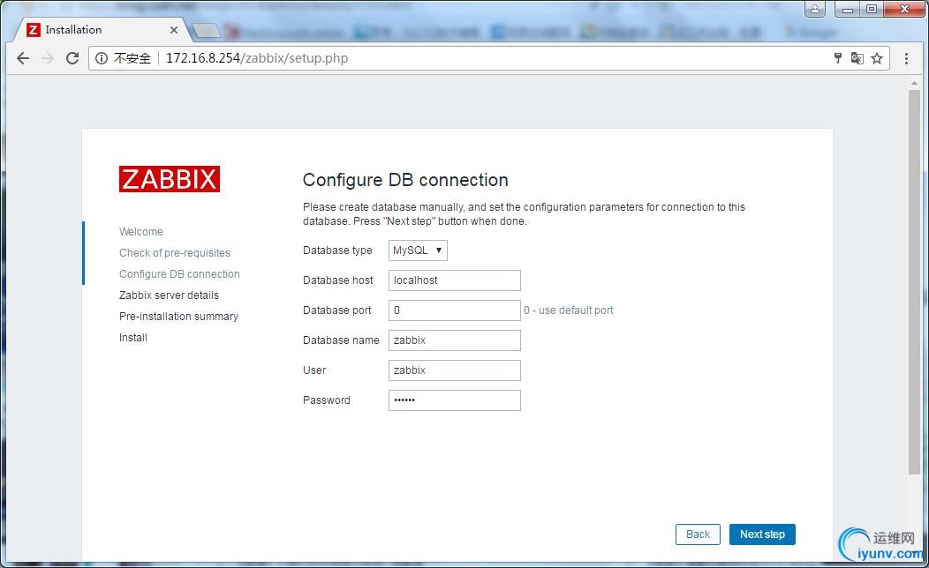
Task: Select Install step in sidebar
Action: coord(133,337)
